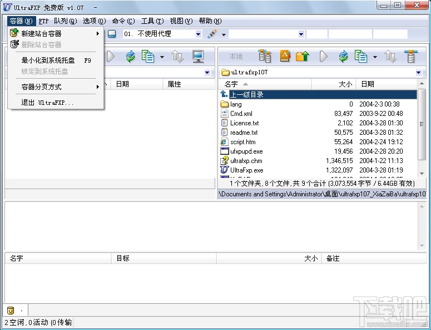Expand right pane copy icon dropdown arrow
The image size is (431, 330).
[375, 57]
